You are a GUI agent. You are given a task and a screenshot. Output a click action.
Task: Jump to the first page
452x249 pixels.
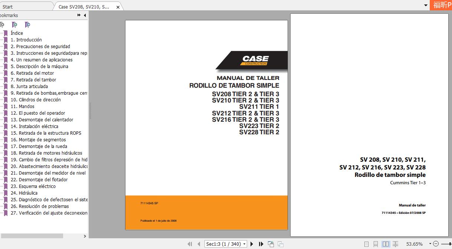[190, 244]
